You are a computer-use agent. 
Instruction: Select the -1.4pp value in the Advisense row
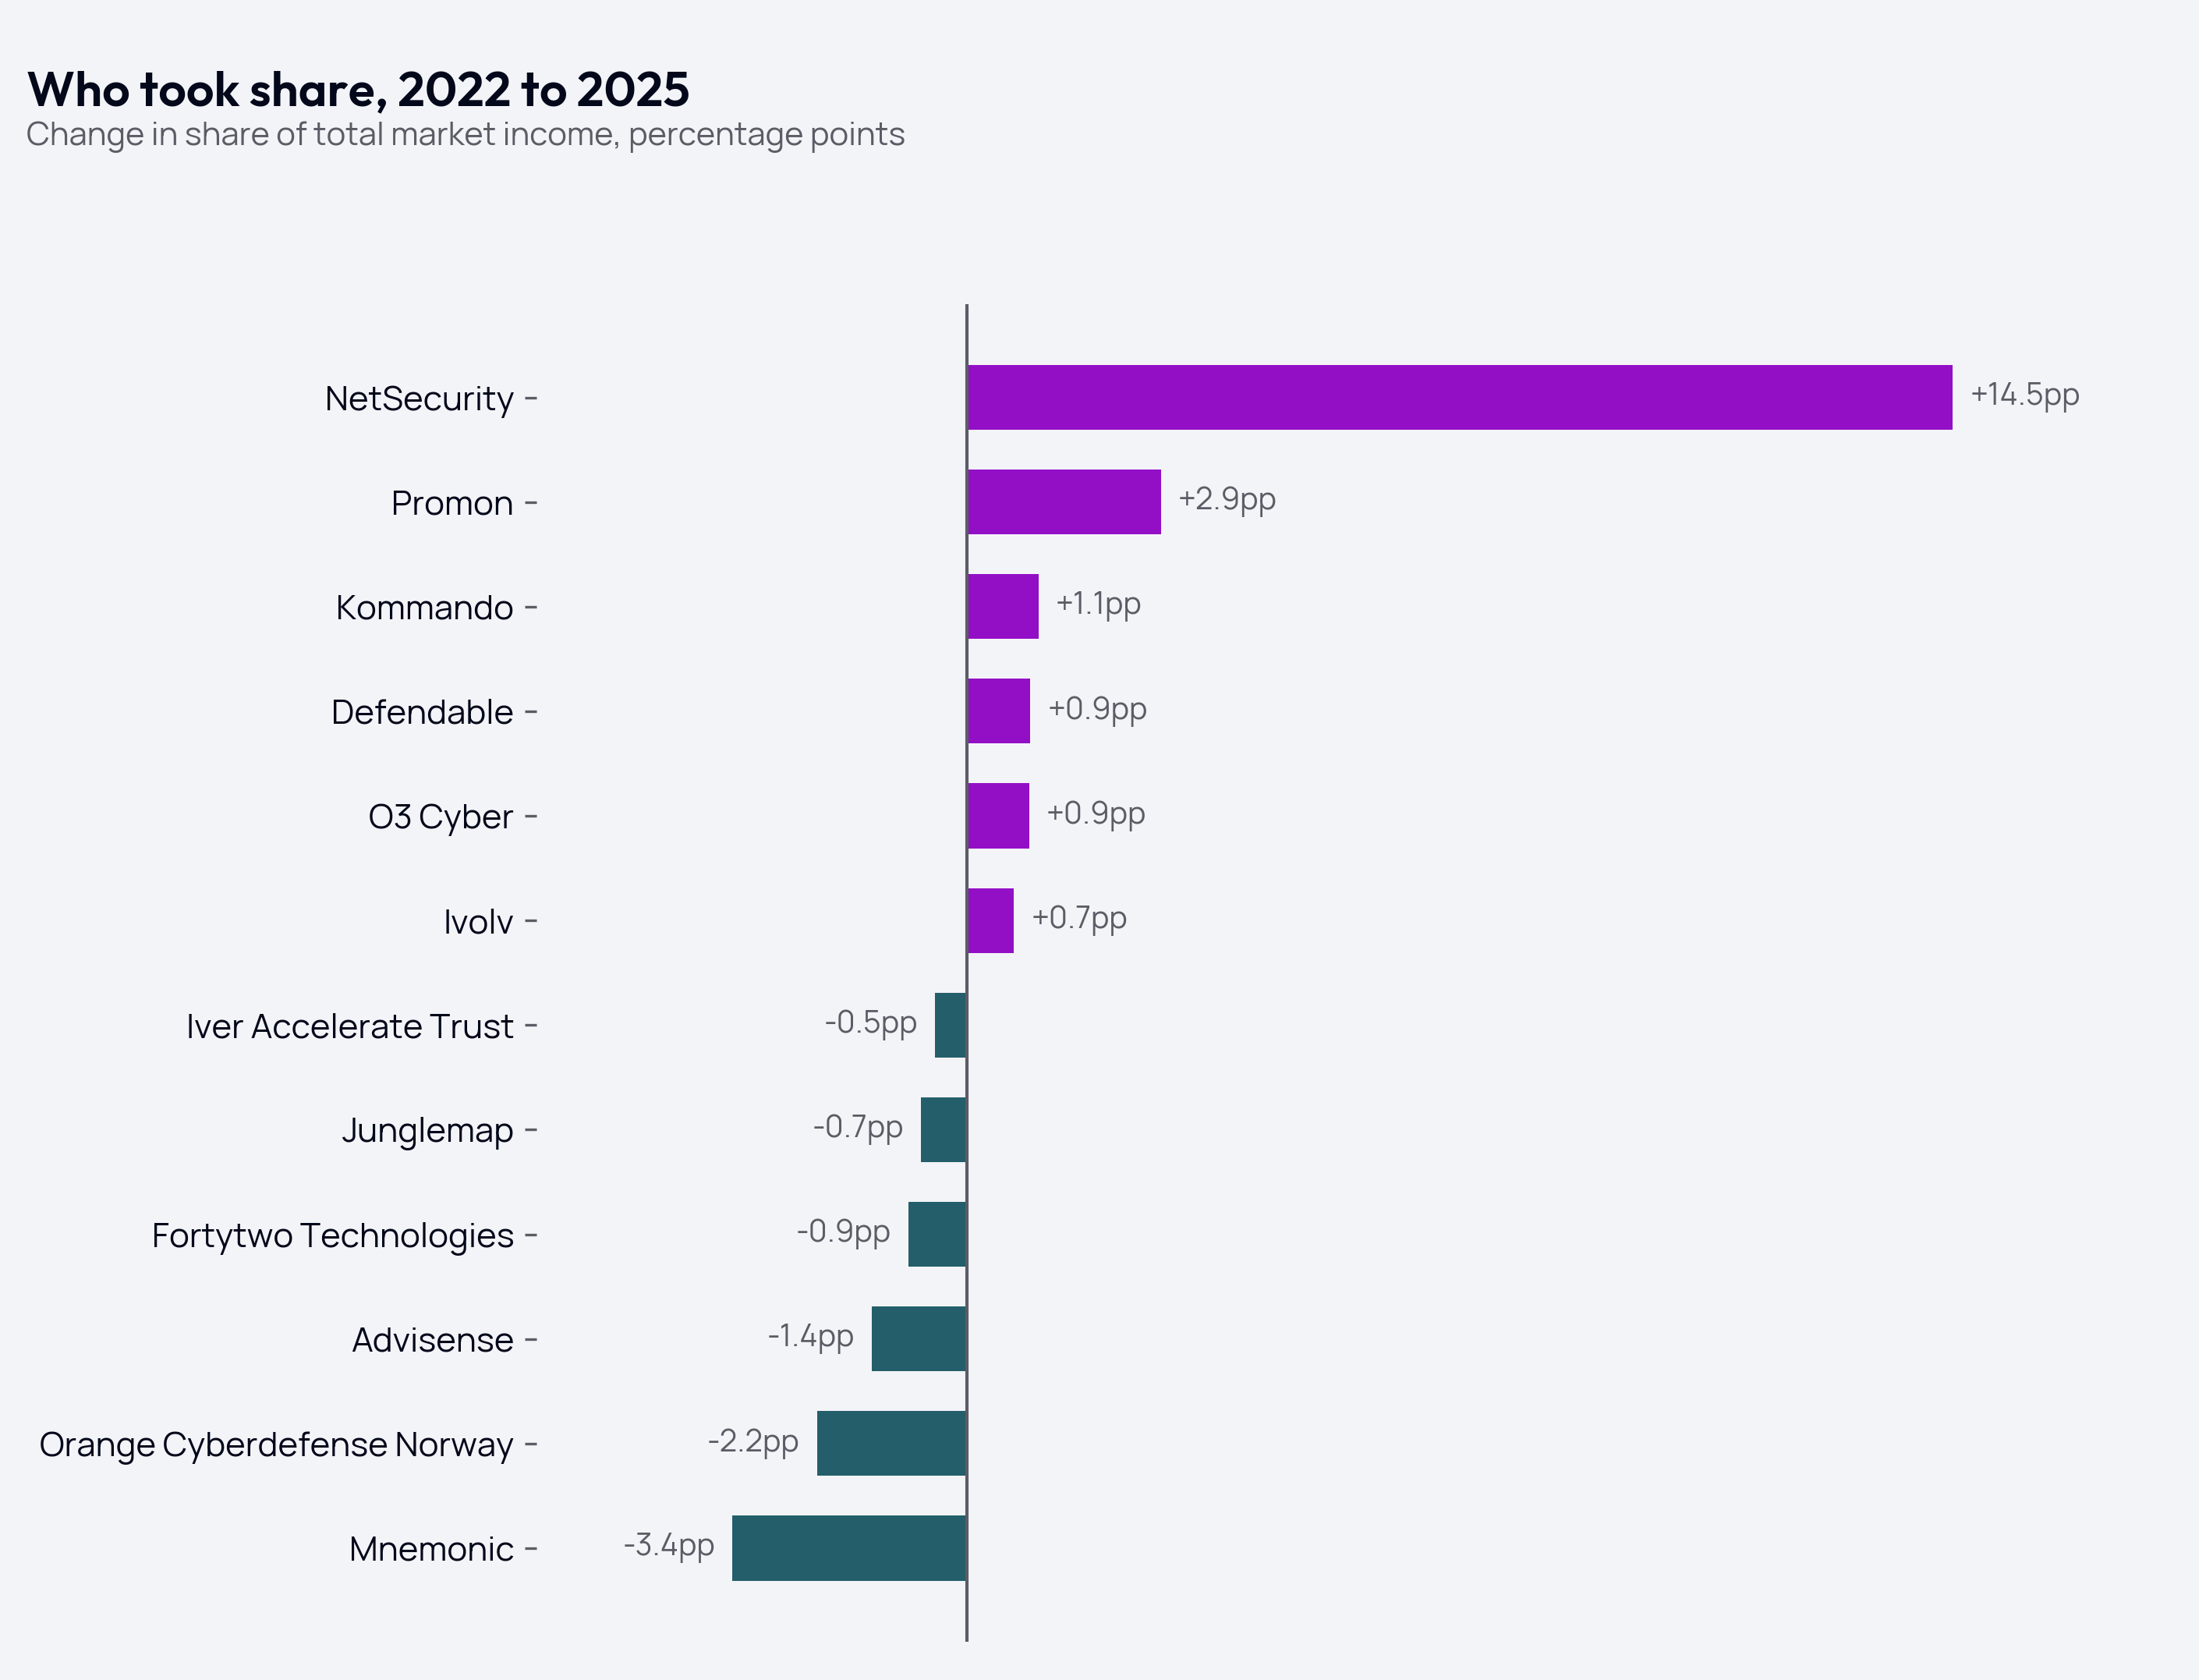[x=811, y=1337]
